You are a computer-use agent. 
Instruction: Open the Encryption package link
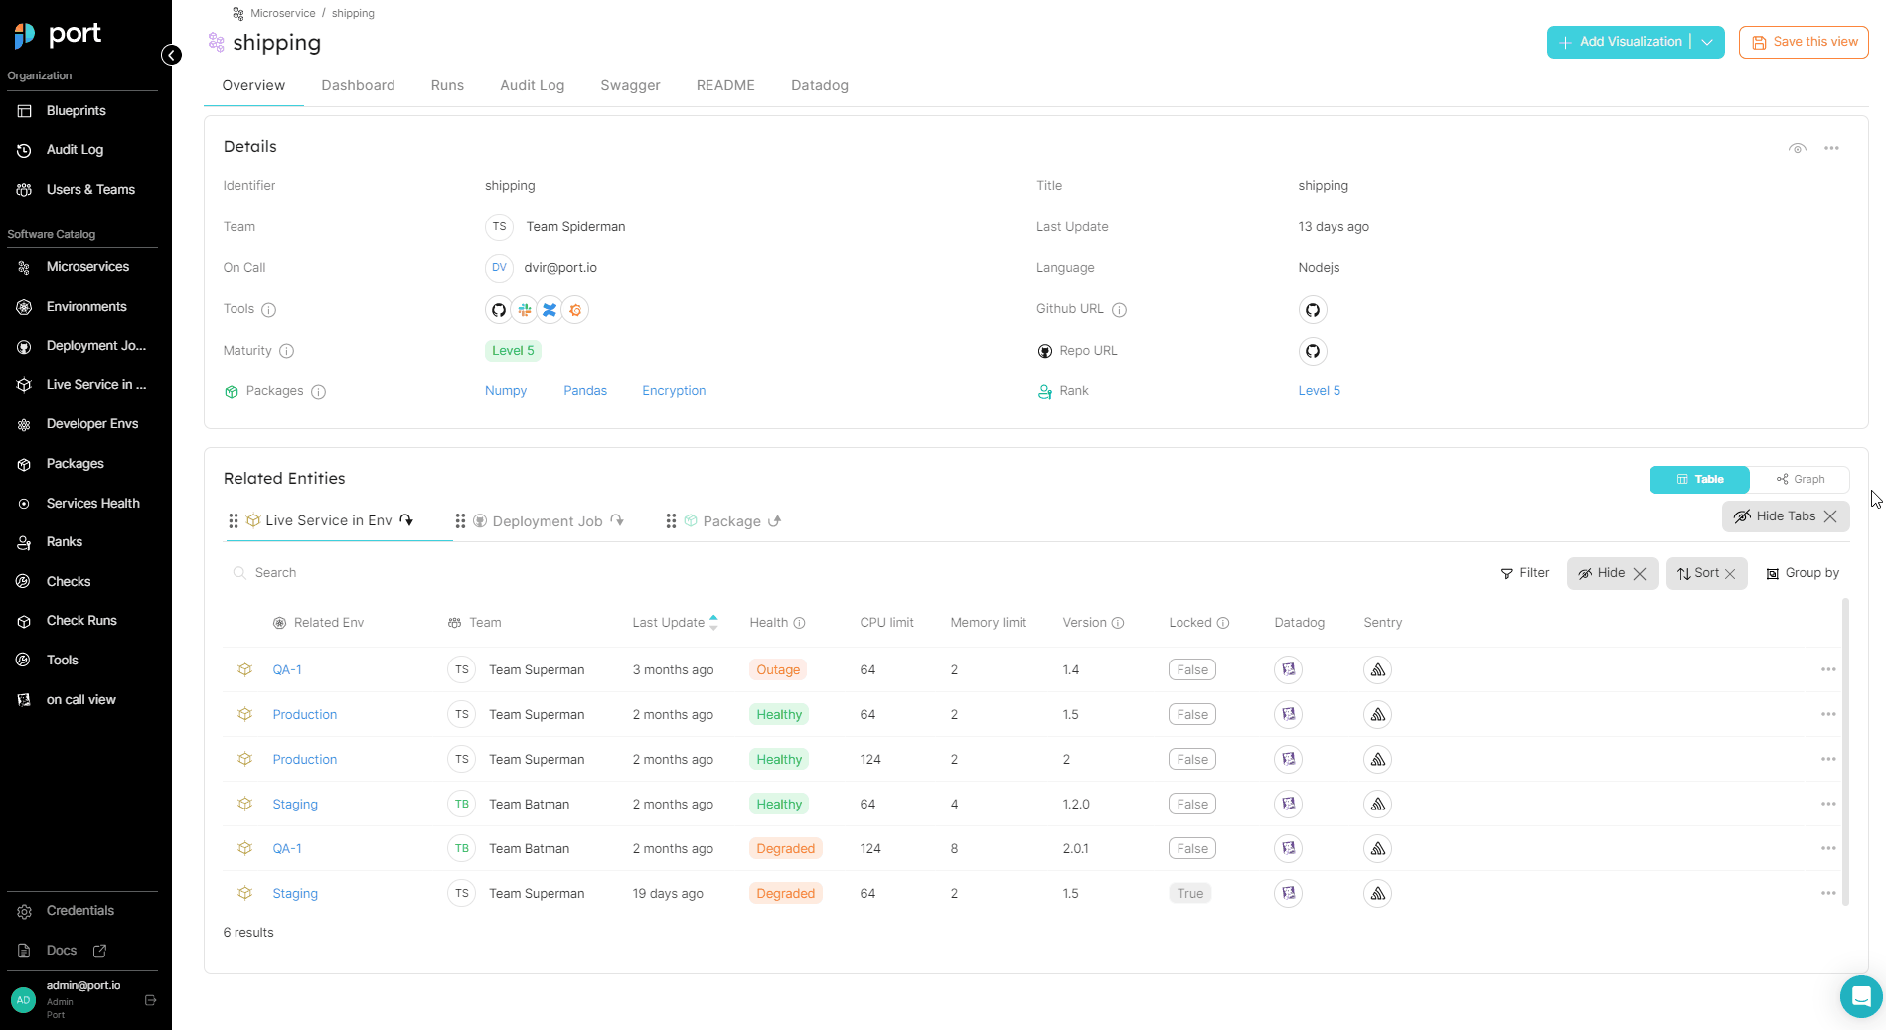674,391
